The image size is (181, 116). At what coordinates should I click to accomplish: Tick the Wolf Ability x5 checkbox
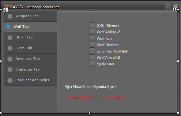point(92,32)
